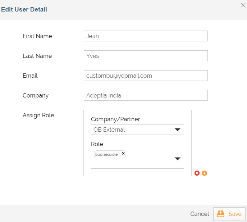247x222 pixels.
Task: Expand the Company/Partner dropdown arrow
Action: point(178,130)
